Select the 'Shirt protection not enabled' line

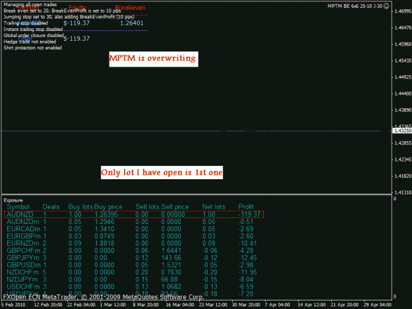tap(32, 48)
